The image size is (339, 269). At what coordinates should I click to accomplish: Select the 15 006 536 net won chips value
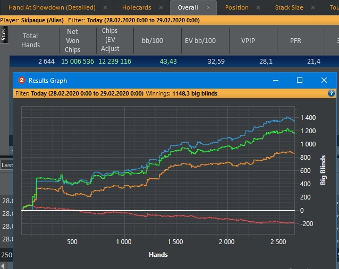click(78, 62)
